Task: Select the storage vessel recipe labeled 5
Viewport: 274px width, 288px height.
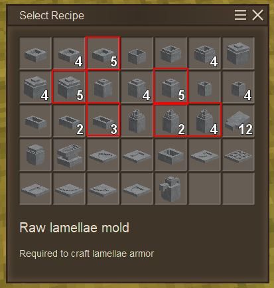Action: click(171, 87)
